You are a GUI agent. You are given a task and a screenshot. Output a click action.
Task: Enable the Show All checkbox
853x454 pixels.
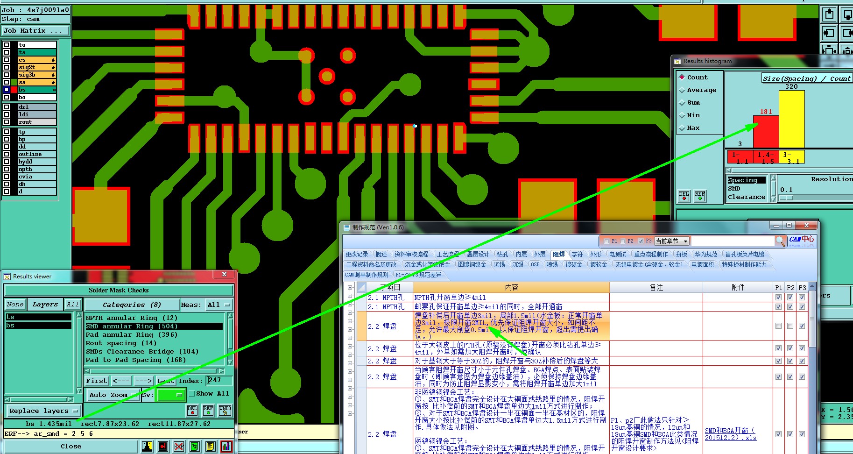pos(191,394)
